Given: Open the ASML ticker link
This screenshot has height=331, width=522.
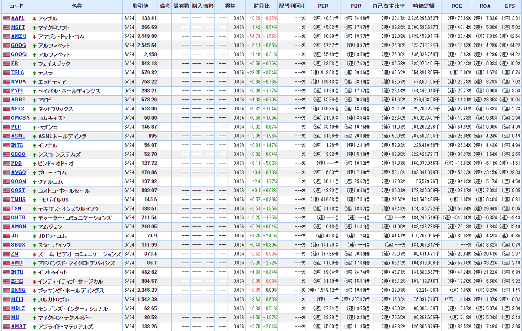Looking at the screenshot, I should [18, 136].
